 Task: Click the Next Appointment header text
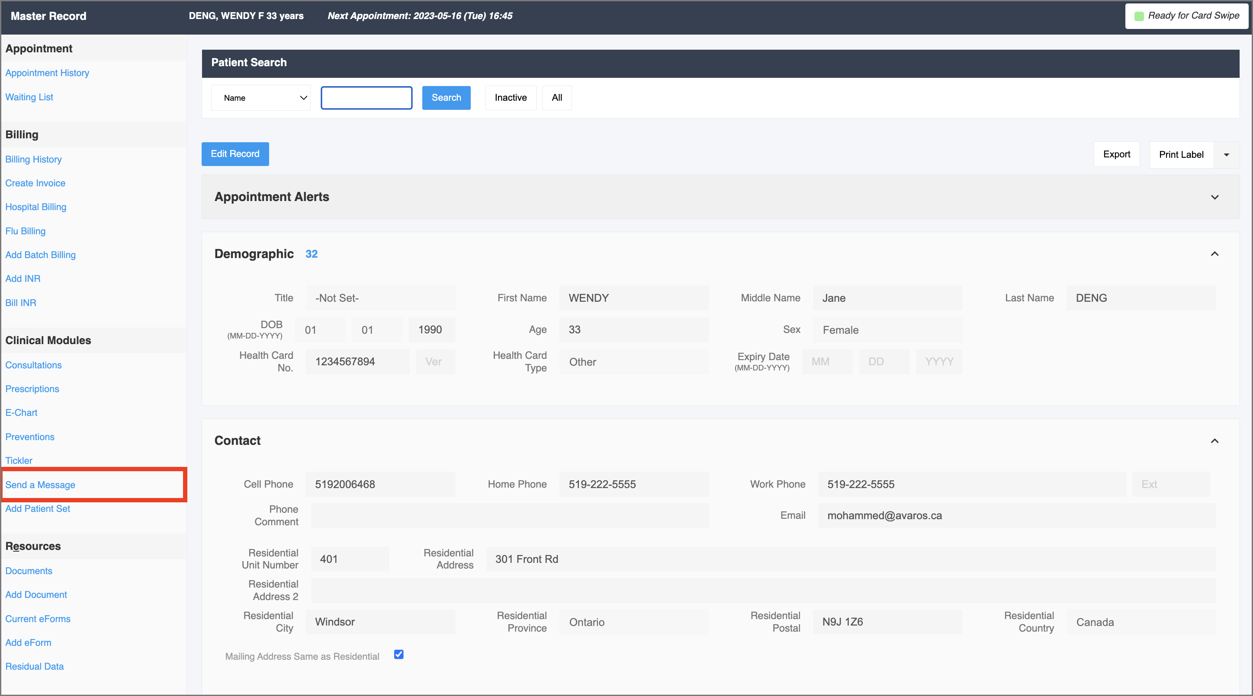pyautogui.click(x=420, y=16)
